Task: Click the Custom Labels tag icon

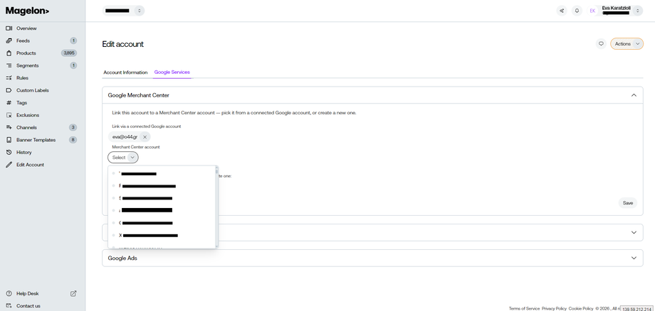Action: click(9, 90)
